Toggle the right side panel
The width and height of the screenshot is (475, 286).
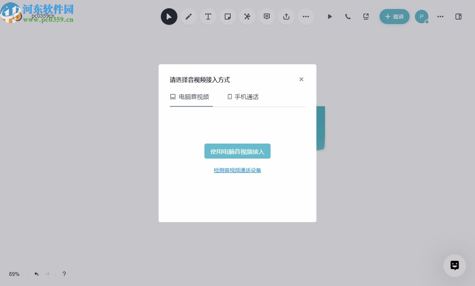click(458, 17)
